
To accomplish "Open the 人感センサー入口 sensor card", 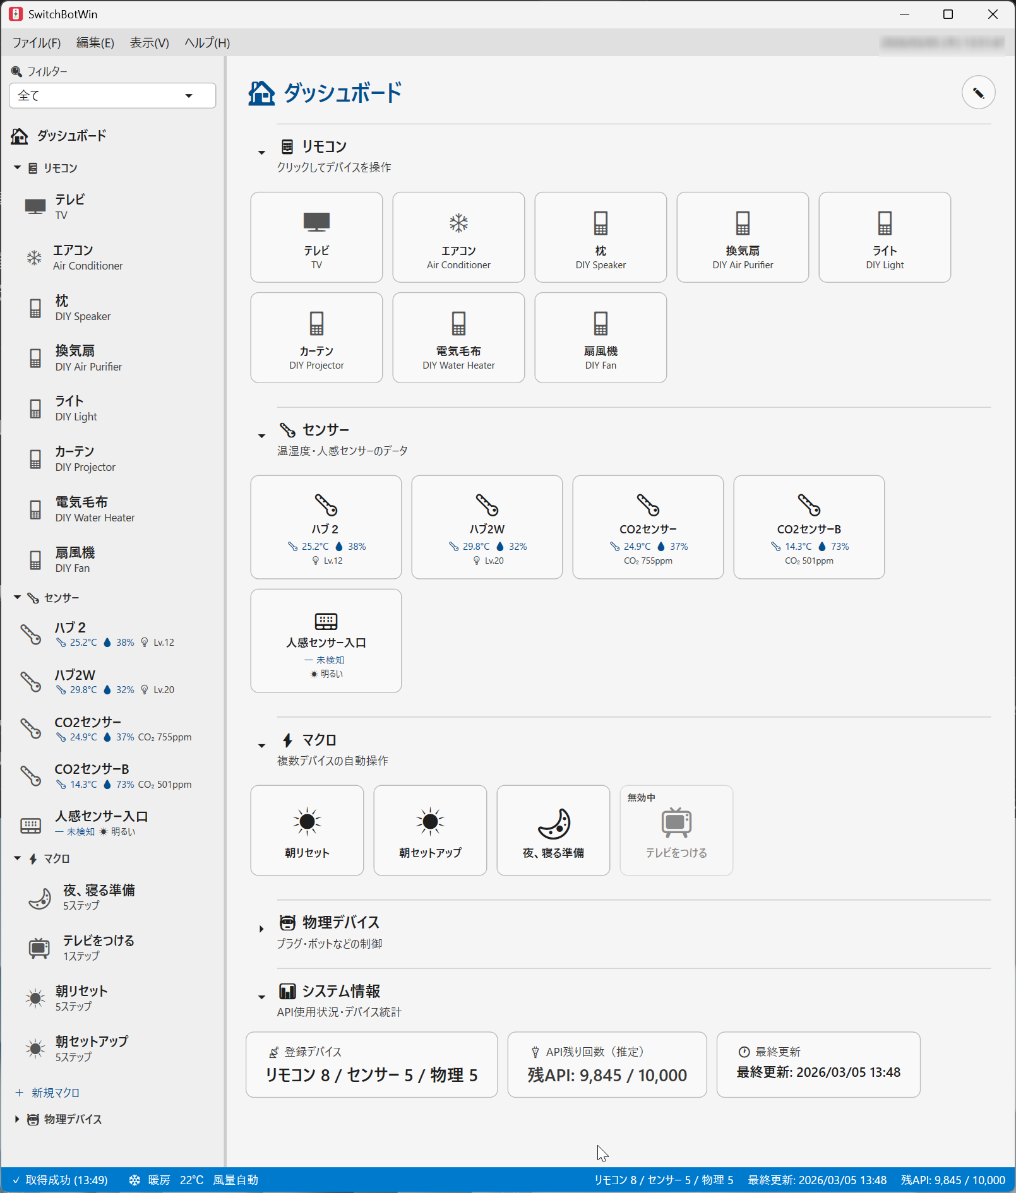I will tap(326, 641).
